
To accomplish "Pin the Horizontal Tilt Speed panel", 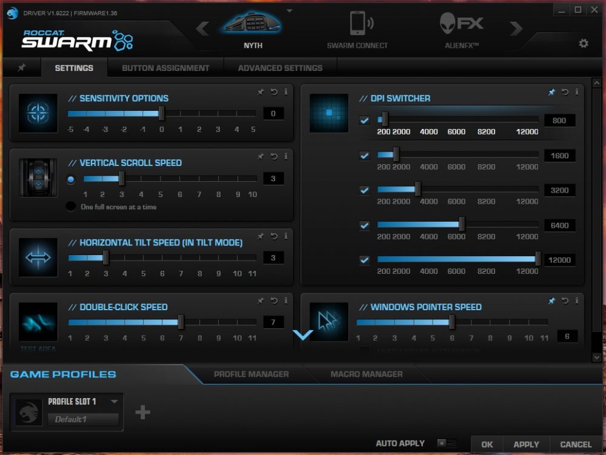I will 261,236.
